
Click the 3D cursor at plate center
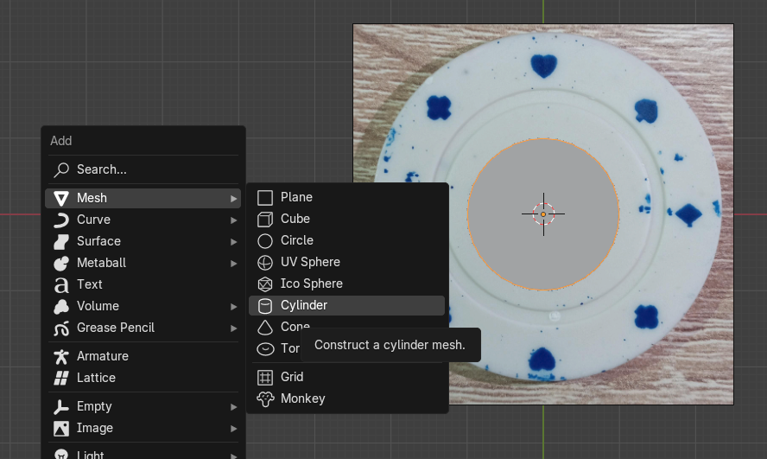(543, 214)
